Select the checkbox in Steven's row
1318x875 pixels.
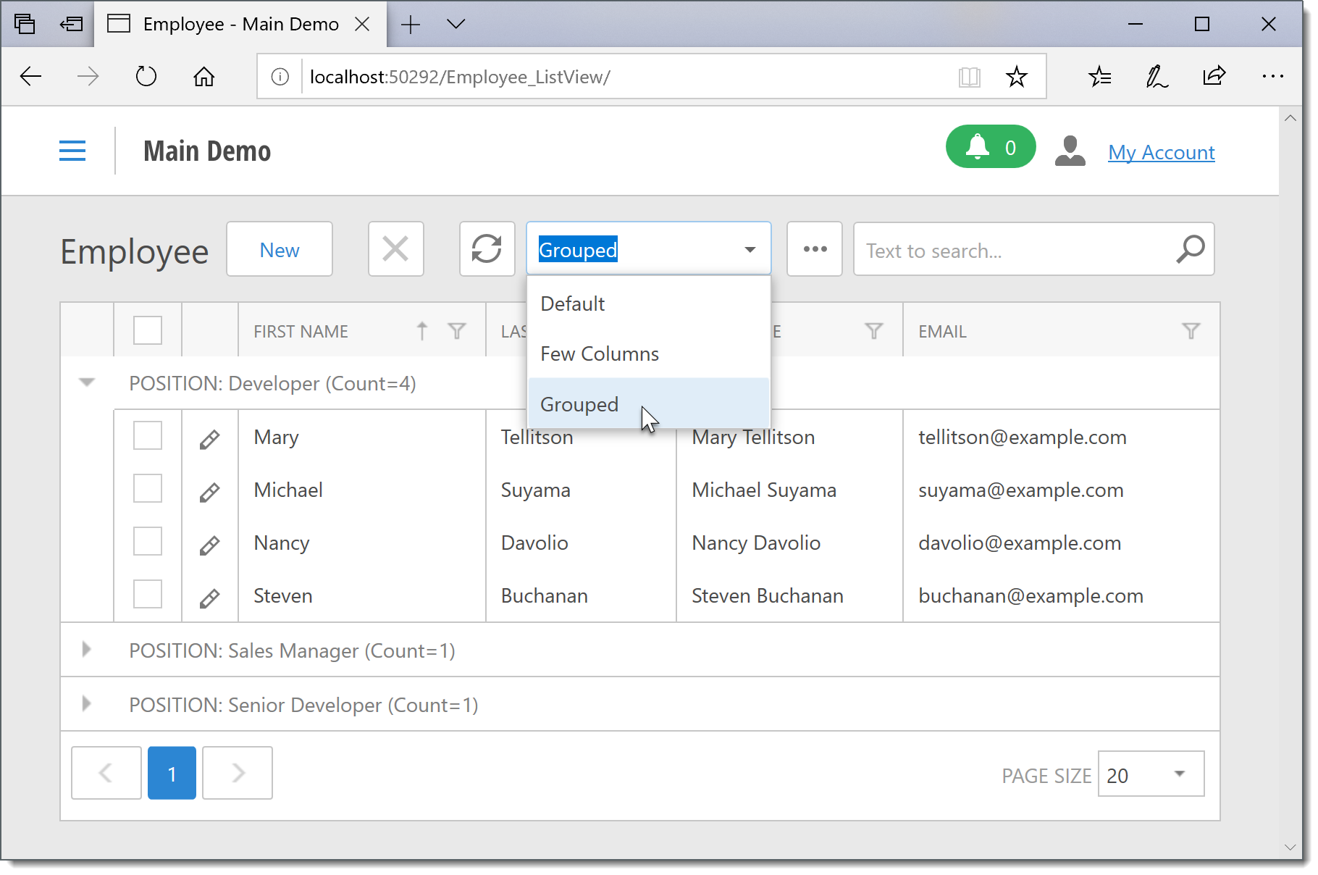tap(148, 595)
